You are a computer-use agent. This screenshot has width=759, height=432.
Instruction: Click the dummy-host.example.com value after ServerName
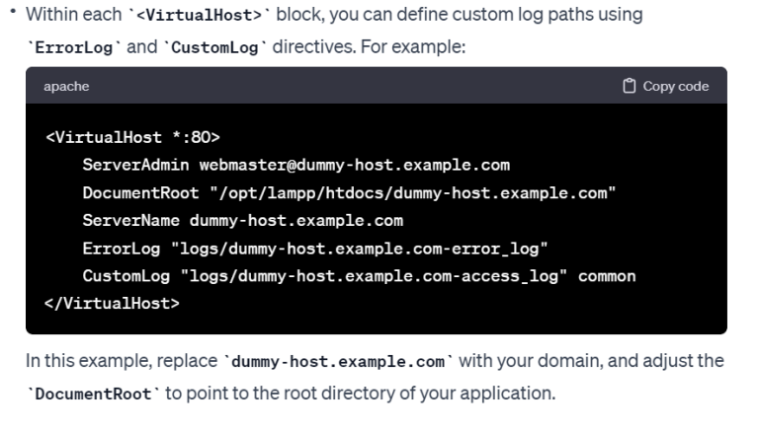pyautogui.click(x=296, y=220)
